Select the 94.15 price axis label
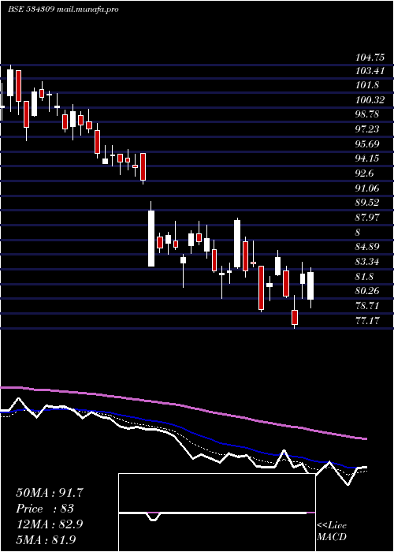The width and height of the screenshot is (394, 552). click(368, 159)
